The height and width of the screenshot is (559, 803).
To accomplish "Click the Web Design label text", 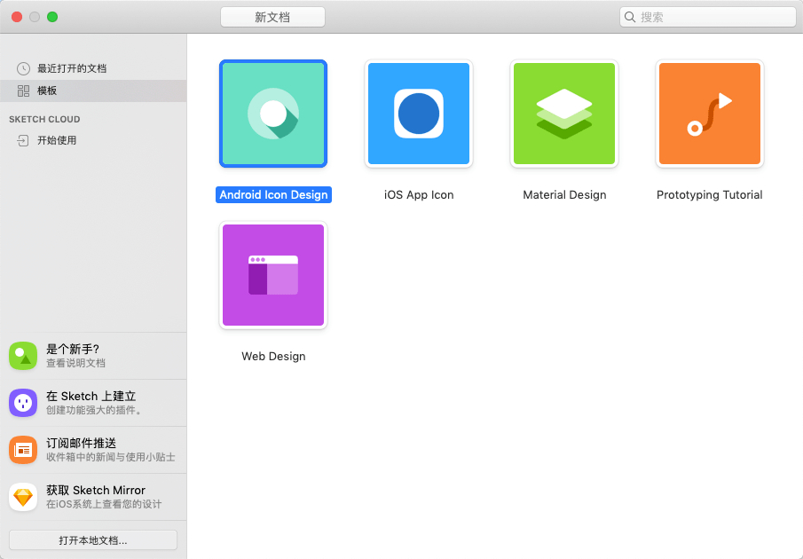I will tap(273, 357).
